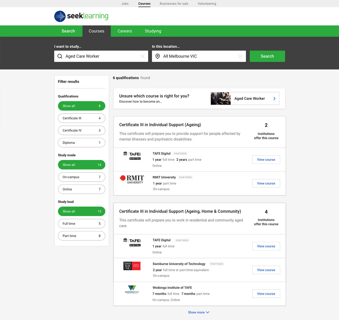
Task: Filter by Diploma qualification
Action: tap(82, 143)
